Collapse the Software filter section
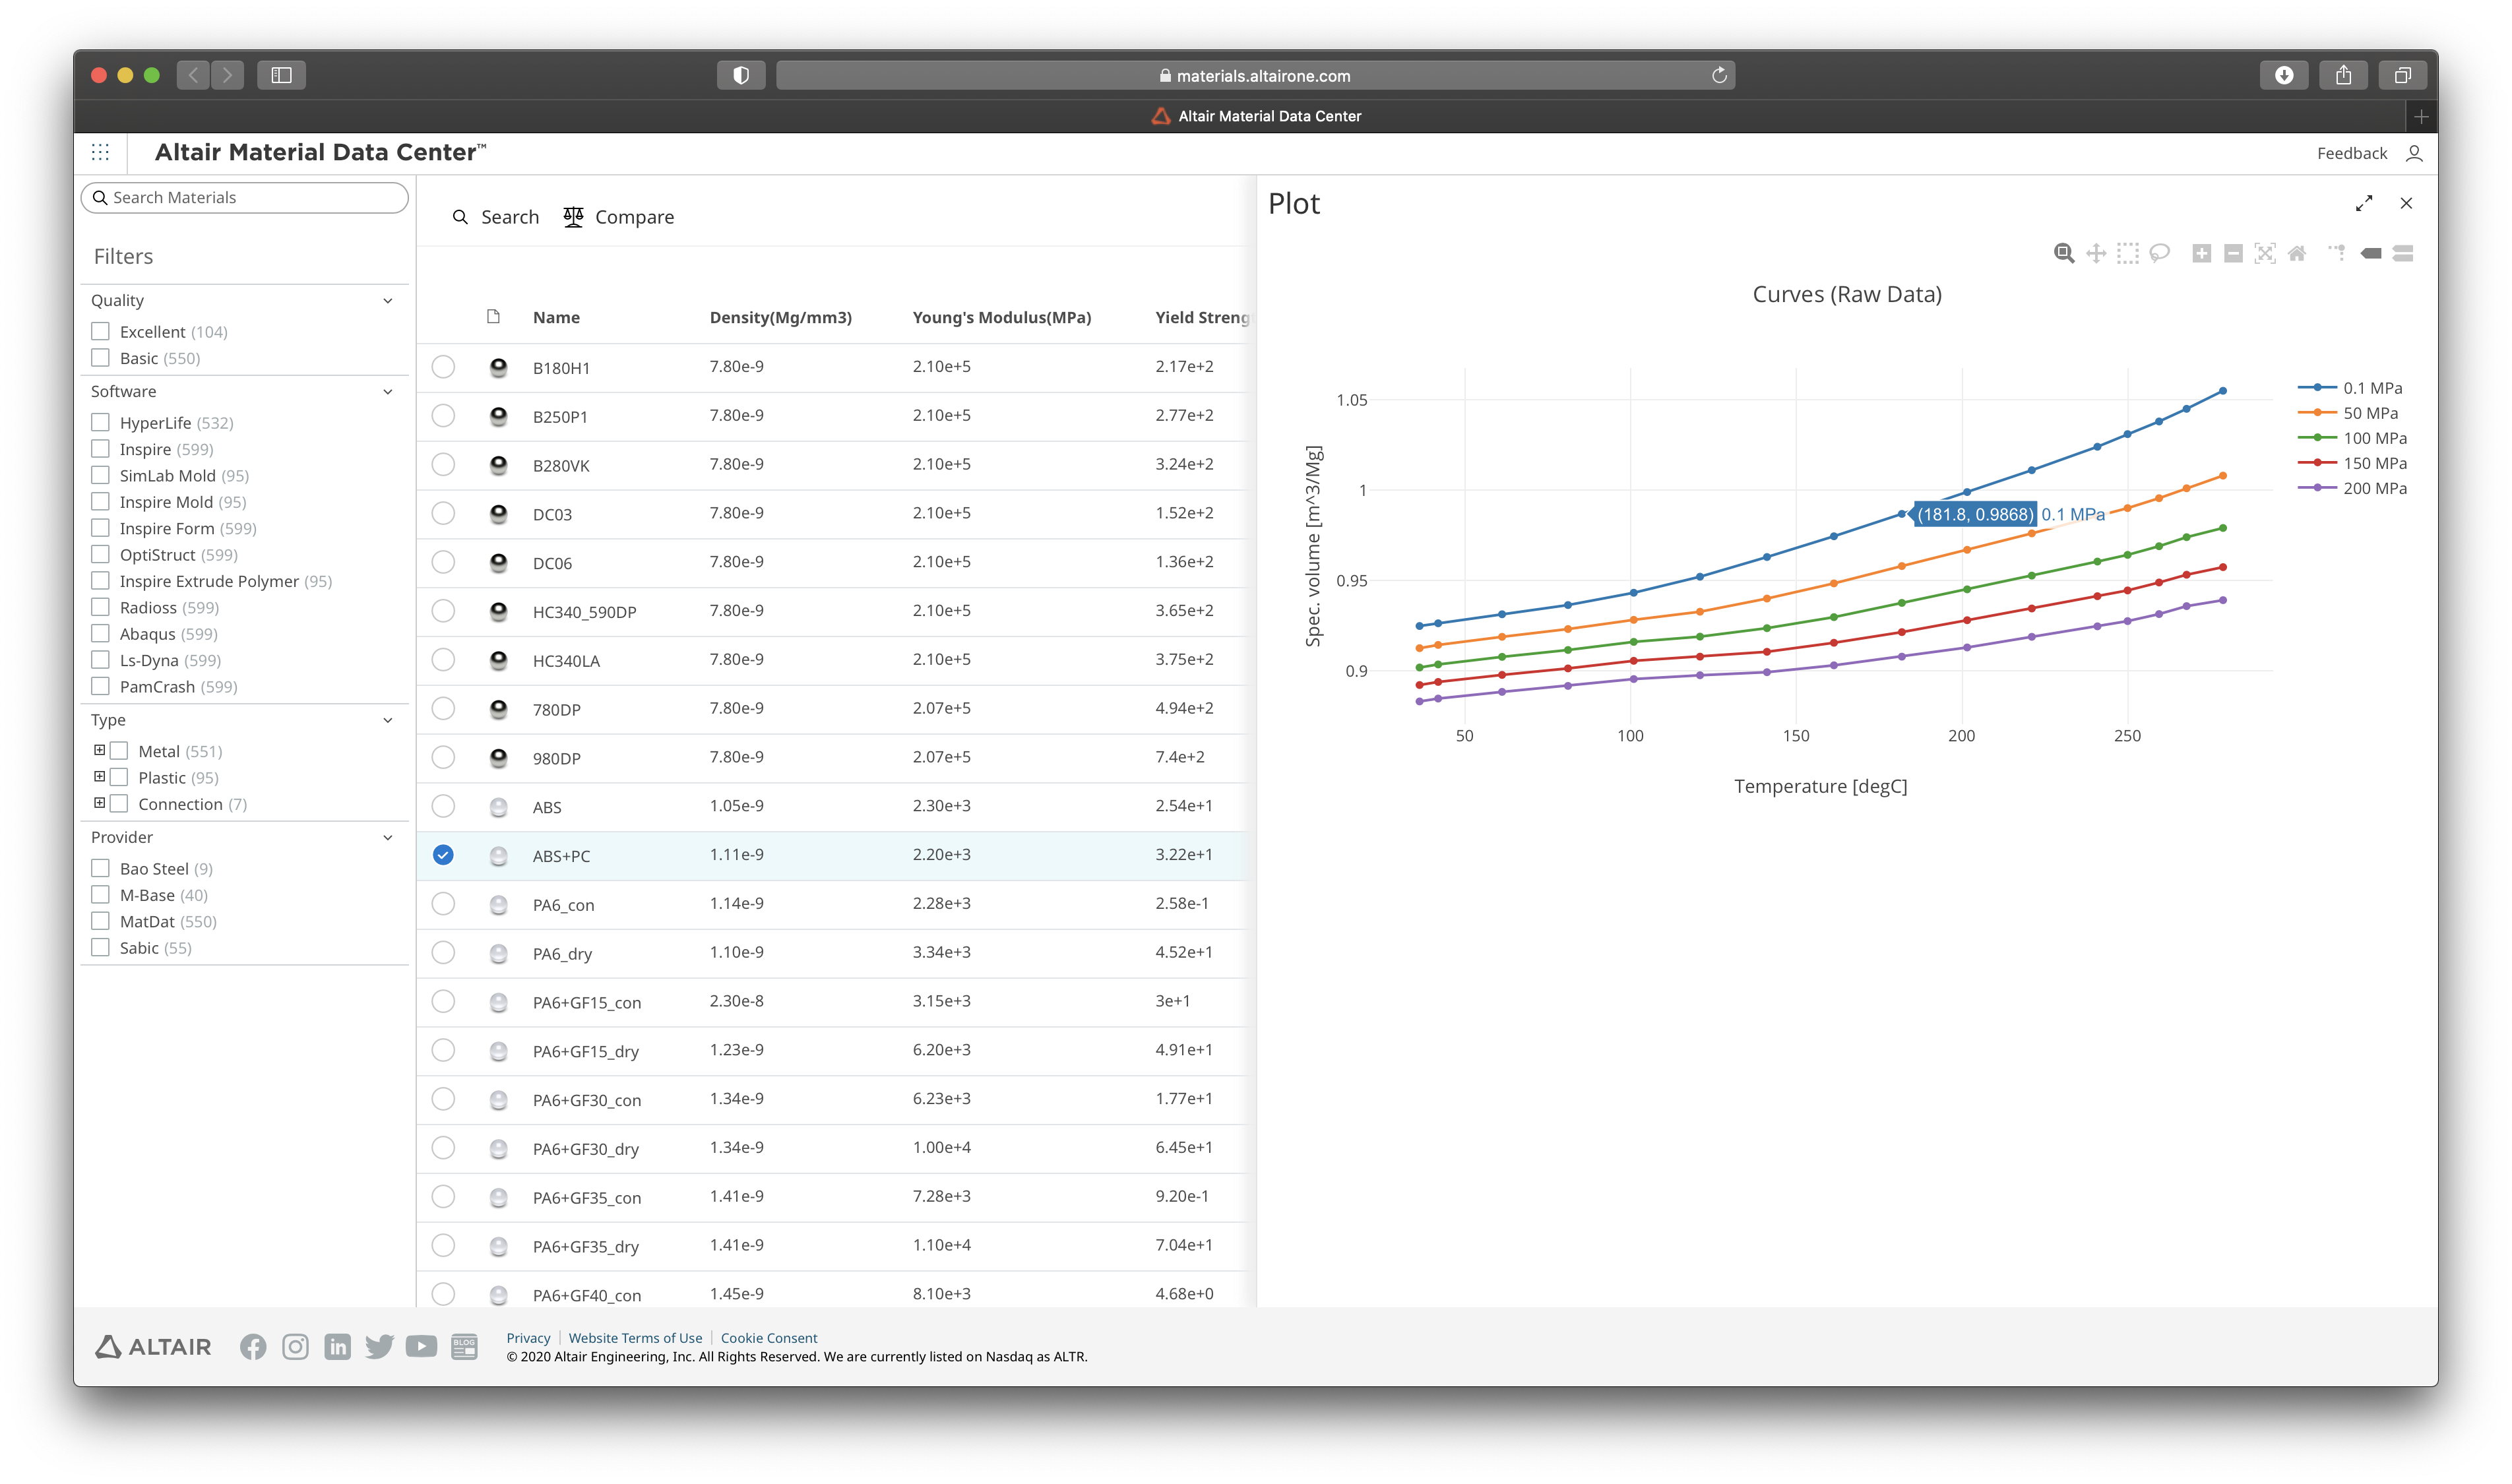 [x=388, y=391]
